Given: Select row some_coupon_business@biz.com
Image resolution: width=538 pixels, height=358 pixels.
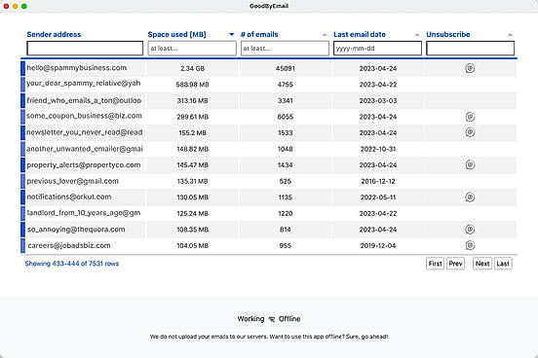Looking at the screenshot, I should (269, 117).
